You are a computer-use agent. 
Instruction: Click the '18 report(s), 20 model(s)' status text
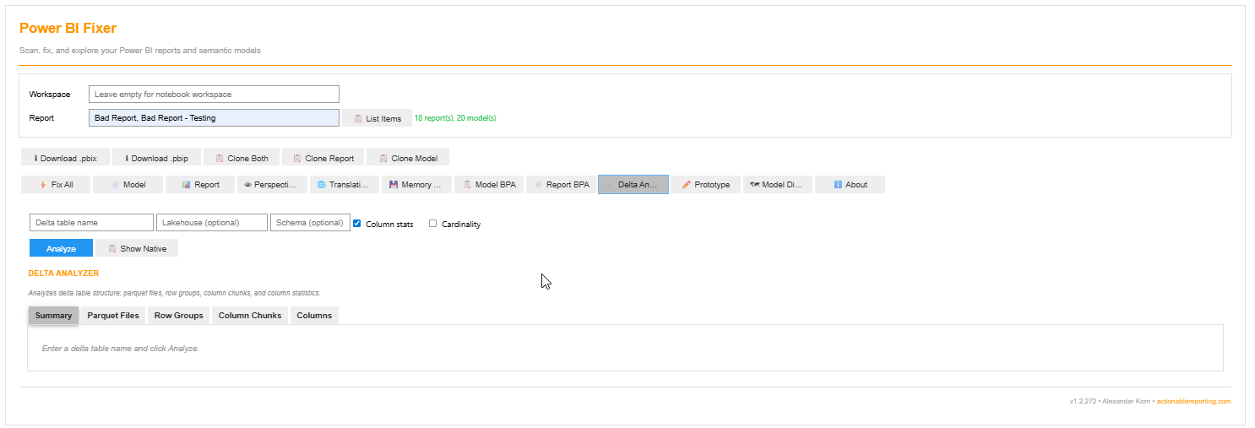(x=455, y=118)
